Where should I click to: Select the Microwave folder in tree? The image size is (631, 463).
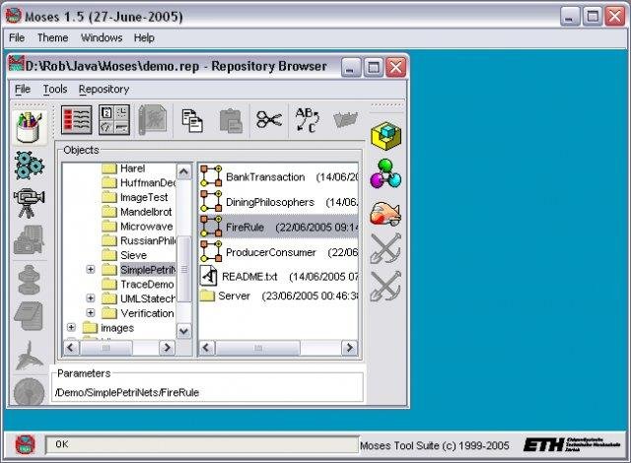[x=137, y=227]
